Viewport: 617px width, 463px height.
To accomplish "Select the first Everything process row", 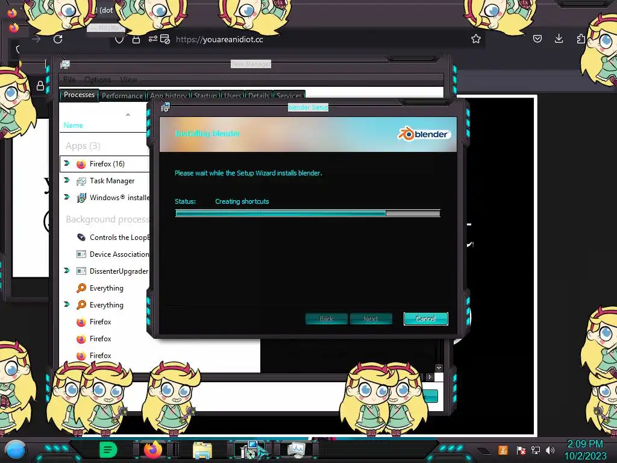I will 105,288.
